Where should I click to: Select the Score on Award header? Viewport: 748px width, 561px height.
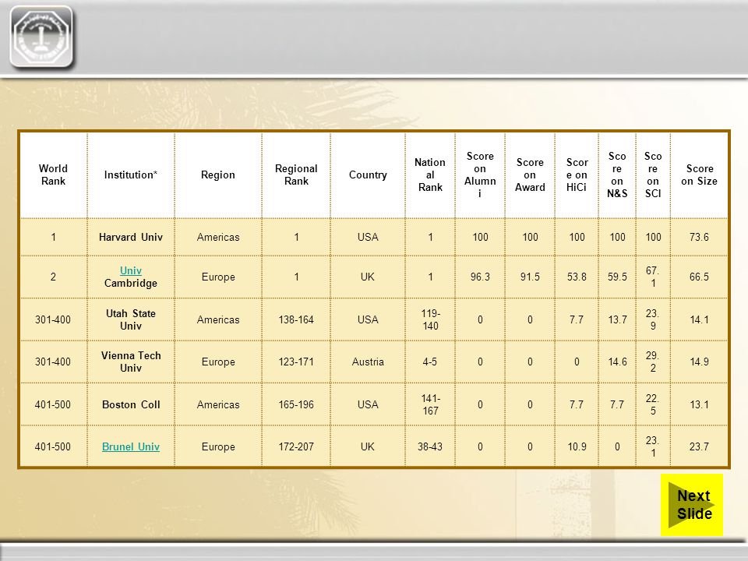pos(530,175)
